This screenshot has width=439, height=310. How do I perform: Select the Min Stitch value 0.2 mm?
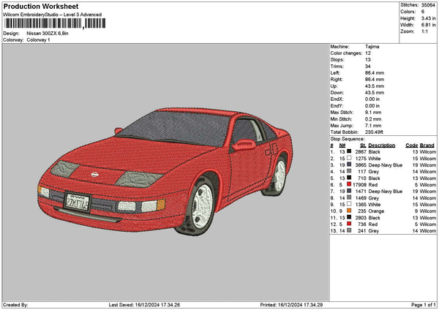coord(373,119)
